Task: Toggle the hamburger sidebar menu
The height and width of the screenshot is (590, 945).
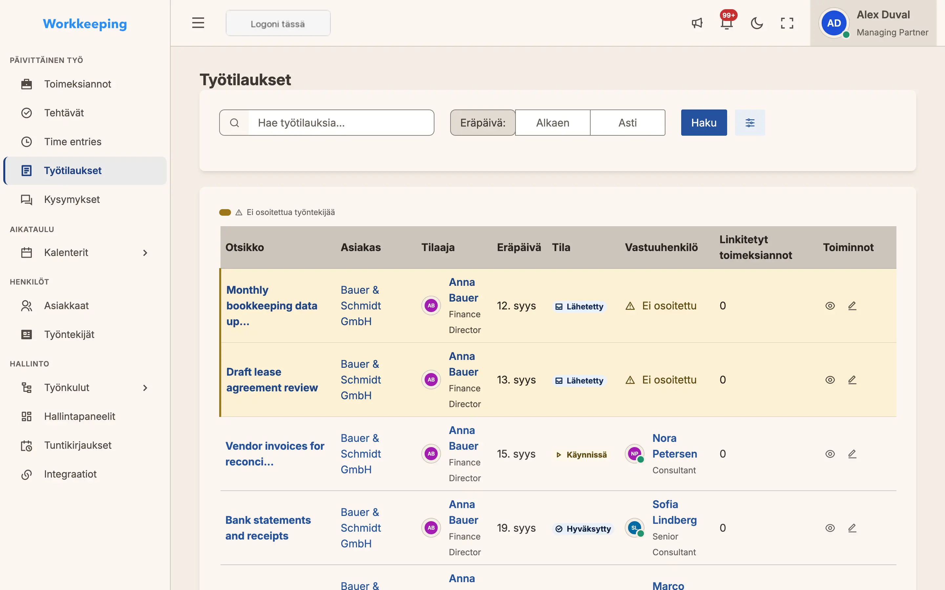Action: point(198,23)
